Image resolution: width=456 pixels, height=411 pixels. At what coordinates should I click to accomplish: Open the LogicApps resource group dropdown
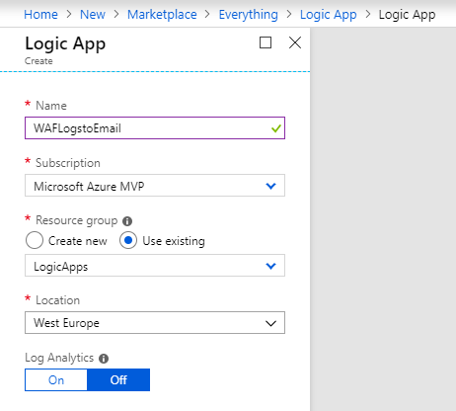(155, 266)
